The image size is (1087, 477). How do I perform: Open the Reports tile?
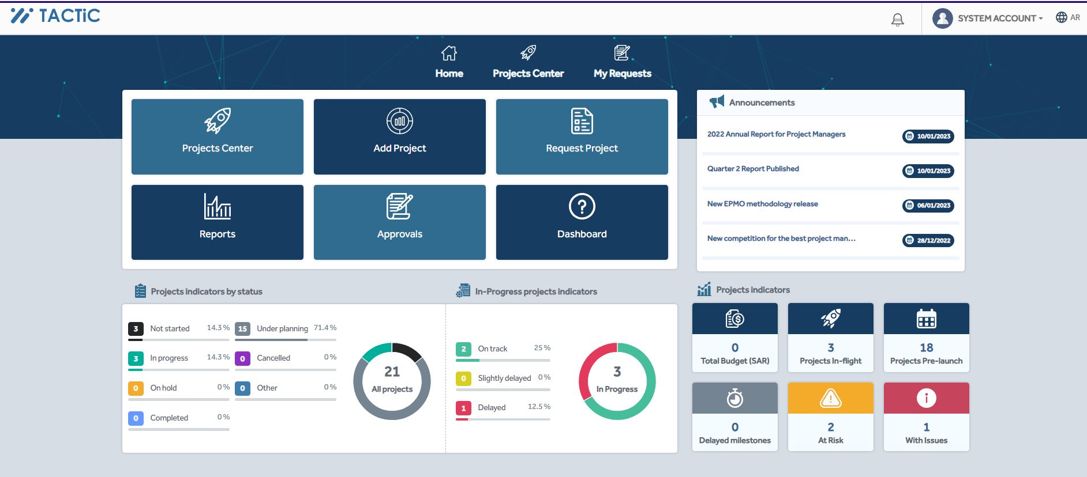coord(218,222)
